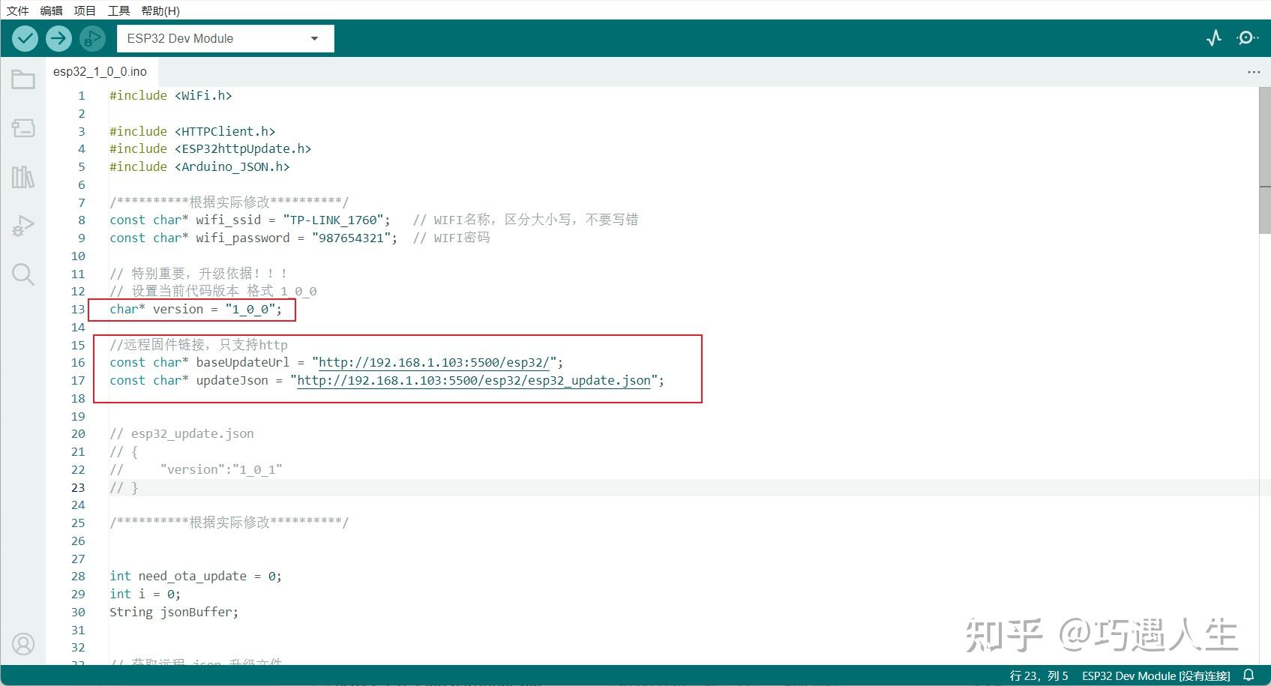The height and width of the screenshot is (686, 1271).
Task: Open the Boards Manager sidebar icon
Action: 23,128
